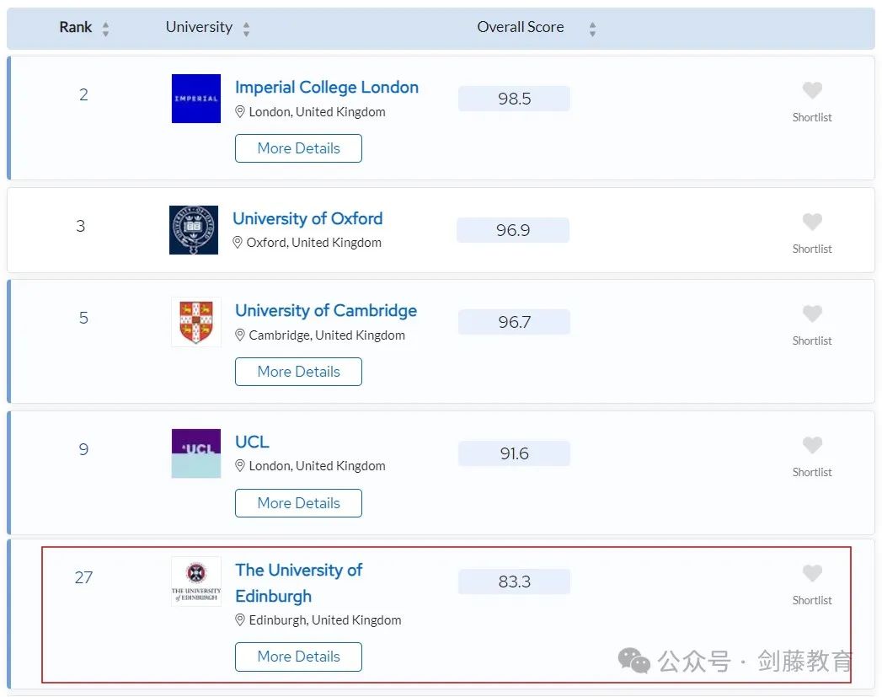The image size is (882, 697).
Task: Select the 96.9 overall score value
Action: pyautogui.click(x=513, y=230)
